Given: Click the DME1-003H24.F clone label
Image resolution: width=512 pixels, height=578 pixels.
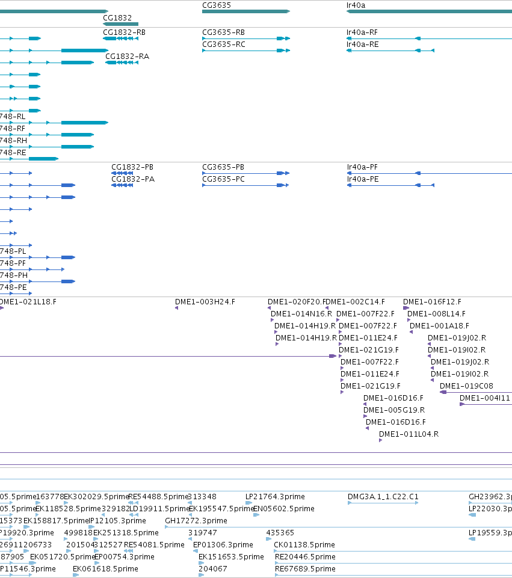Looking at the screenshot, I should (205, 302).
